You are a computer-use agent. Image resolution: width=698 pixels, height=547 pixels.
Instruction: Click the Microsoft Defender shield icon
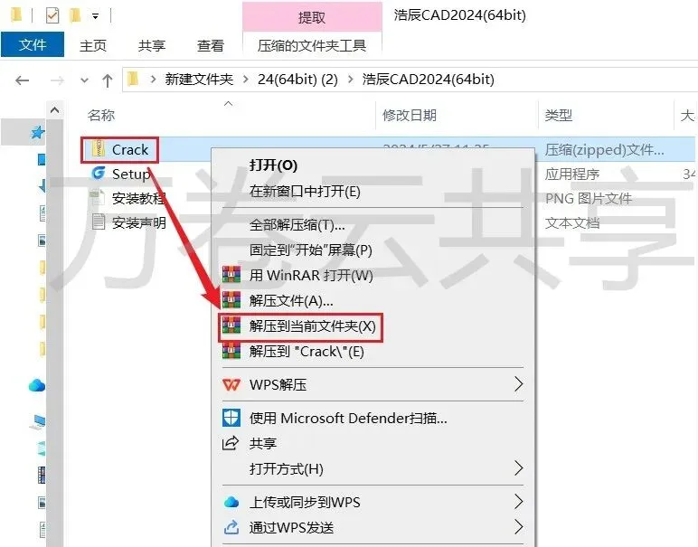pyautogui.click(x=231, y=418)
